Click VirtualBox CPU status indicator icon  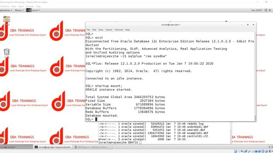[x=263, y=151]
